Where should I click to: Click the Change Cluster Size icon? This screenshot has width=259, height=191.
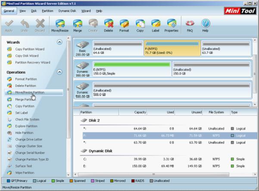[9, 146]
